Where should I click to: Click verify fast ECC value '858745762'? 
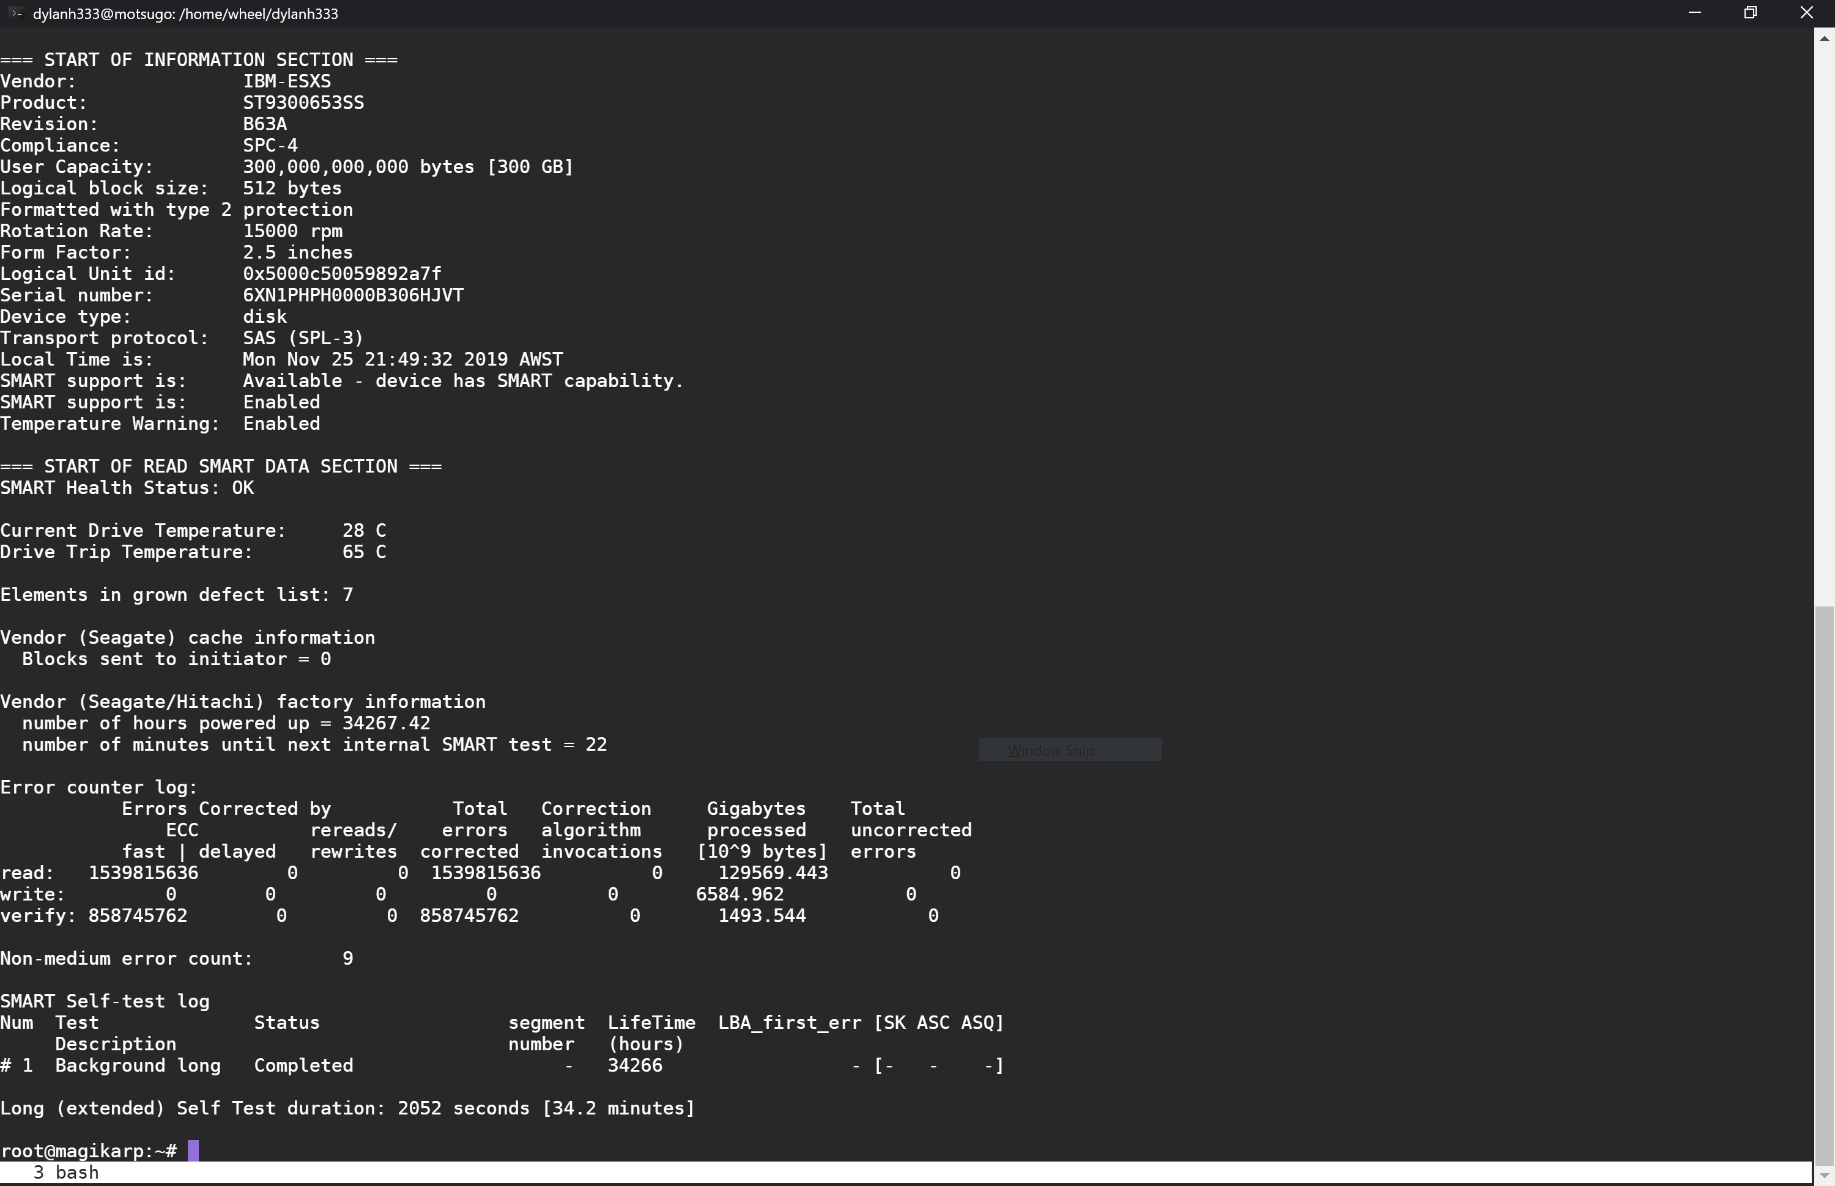tap(138, 916)
